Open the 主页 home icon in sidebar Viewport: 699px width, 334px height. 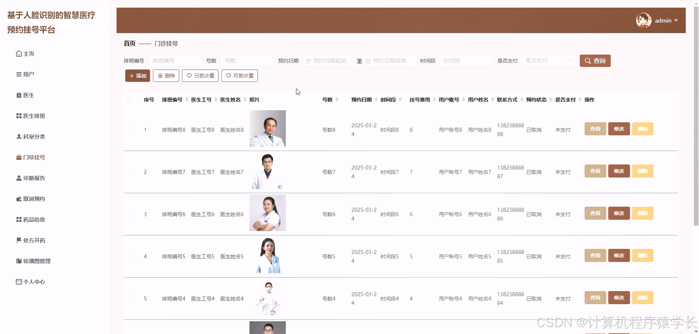[x=19, y=53]
